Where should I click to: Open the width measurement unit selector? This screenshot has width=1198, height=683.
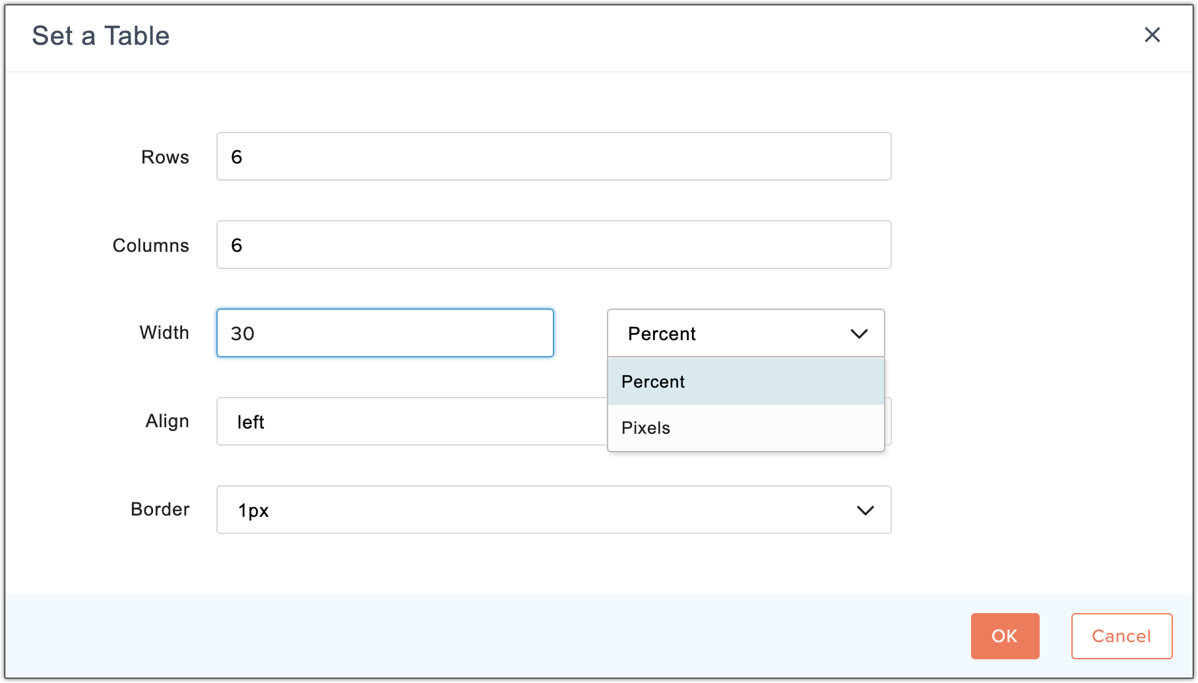(745, 334)
